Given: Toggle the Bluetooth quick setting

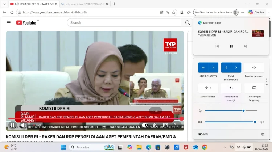Looking at the screenshot, I should pos(226,68).
